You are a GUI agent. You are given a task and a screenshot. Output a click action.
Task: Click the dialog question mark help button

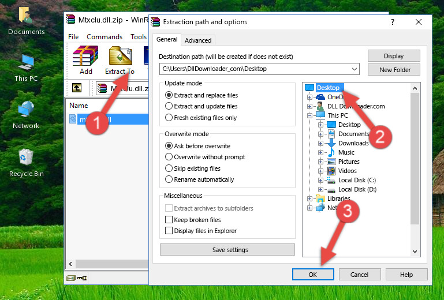tap(393, 22)
